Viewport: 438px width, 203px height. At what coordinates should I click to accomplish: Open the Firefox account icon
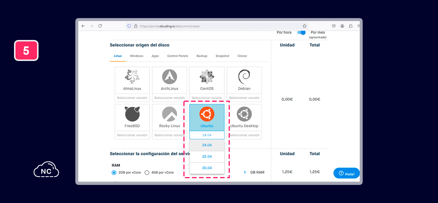[342, 26]
